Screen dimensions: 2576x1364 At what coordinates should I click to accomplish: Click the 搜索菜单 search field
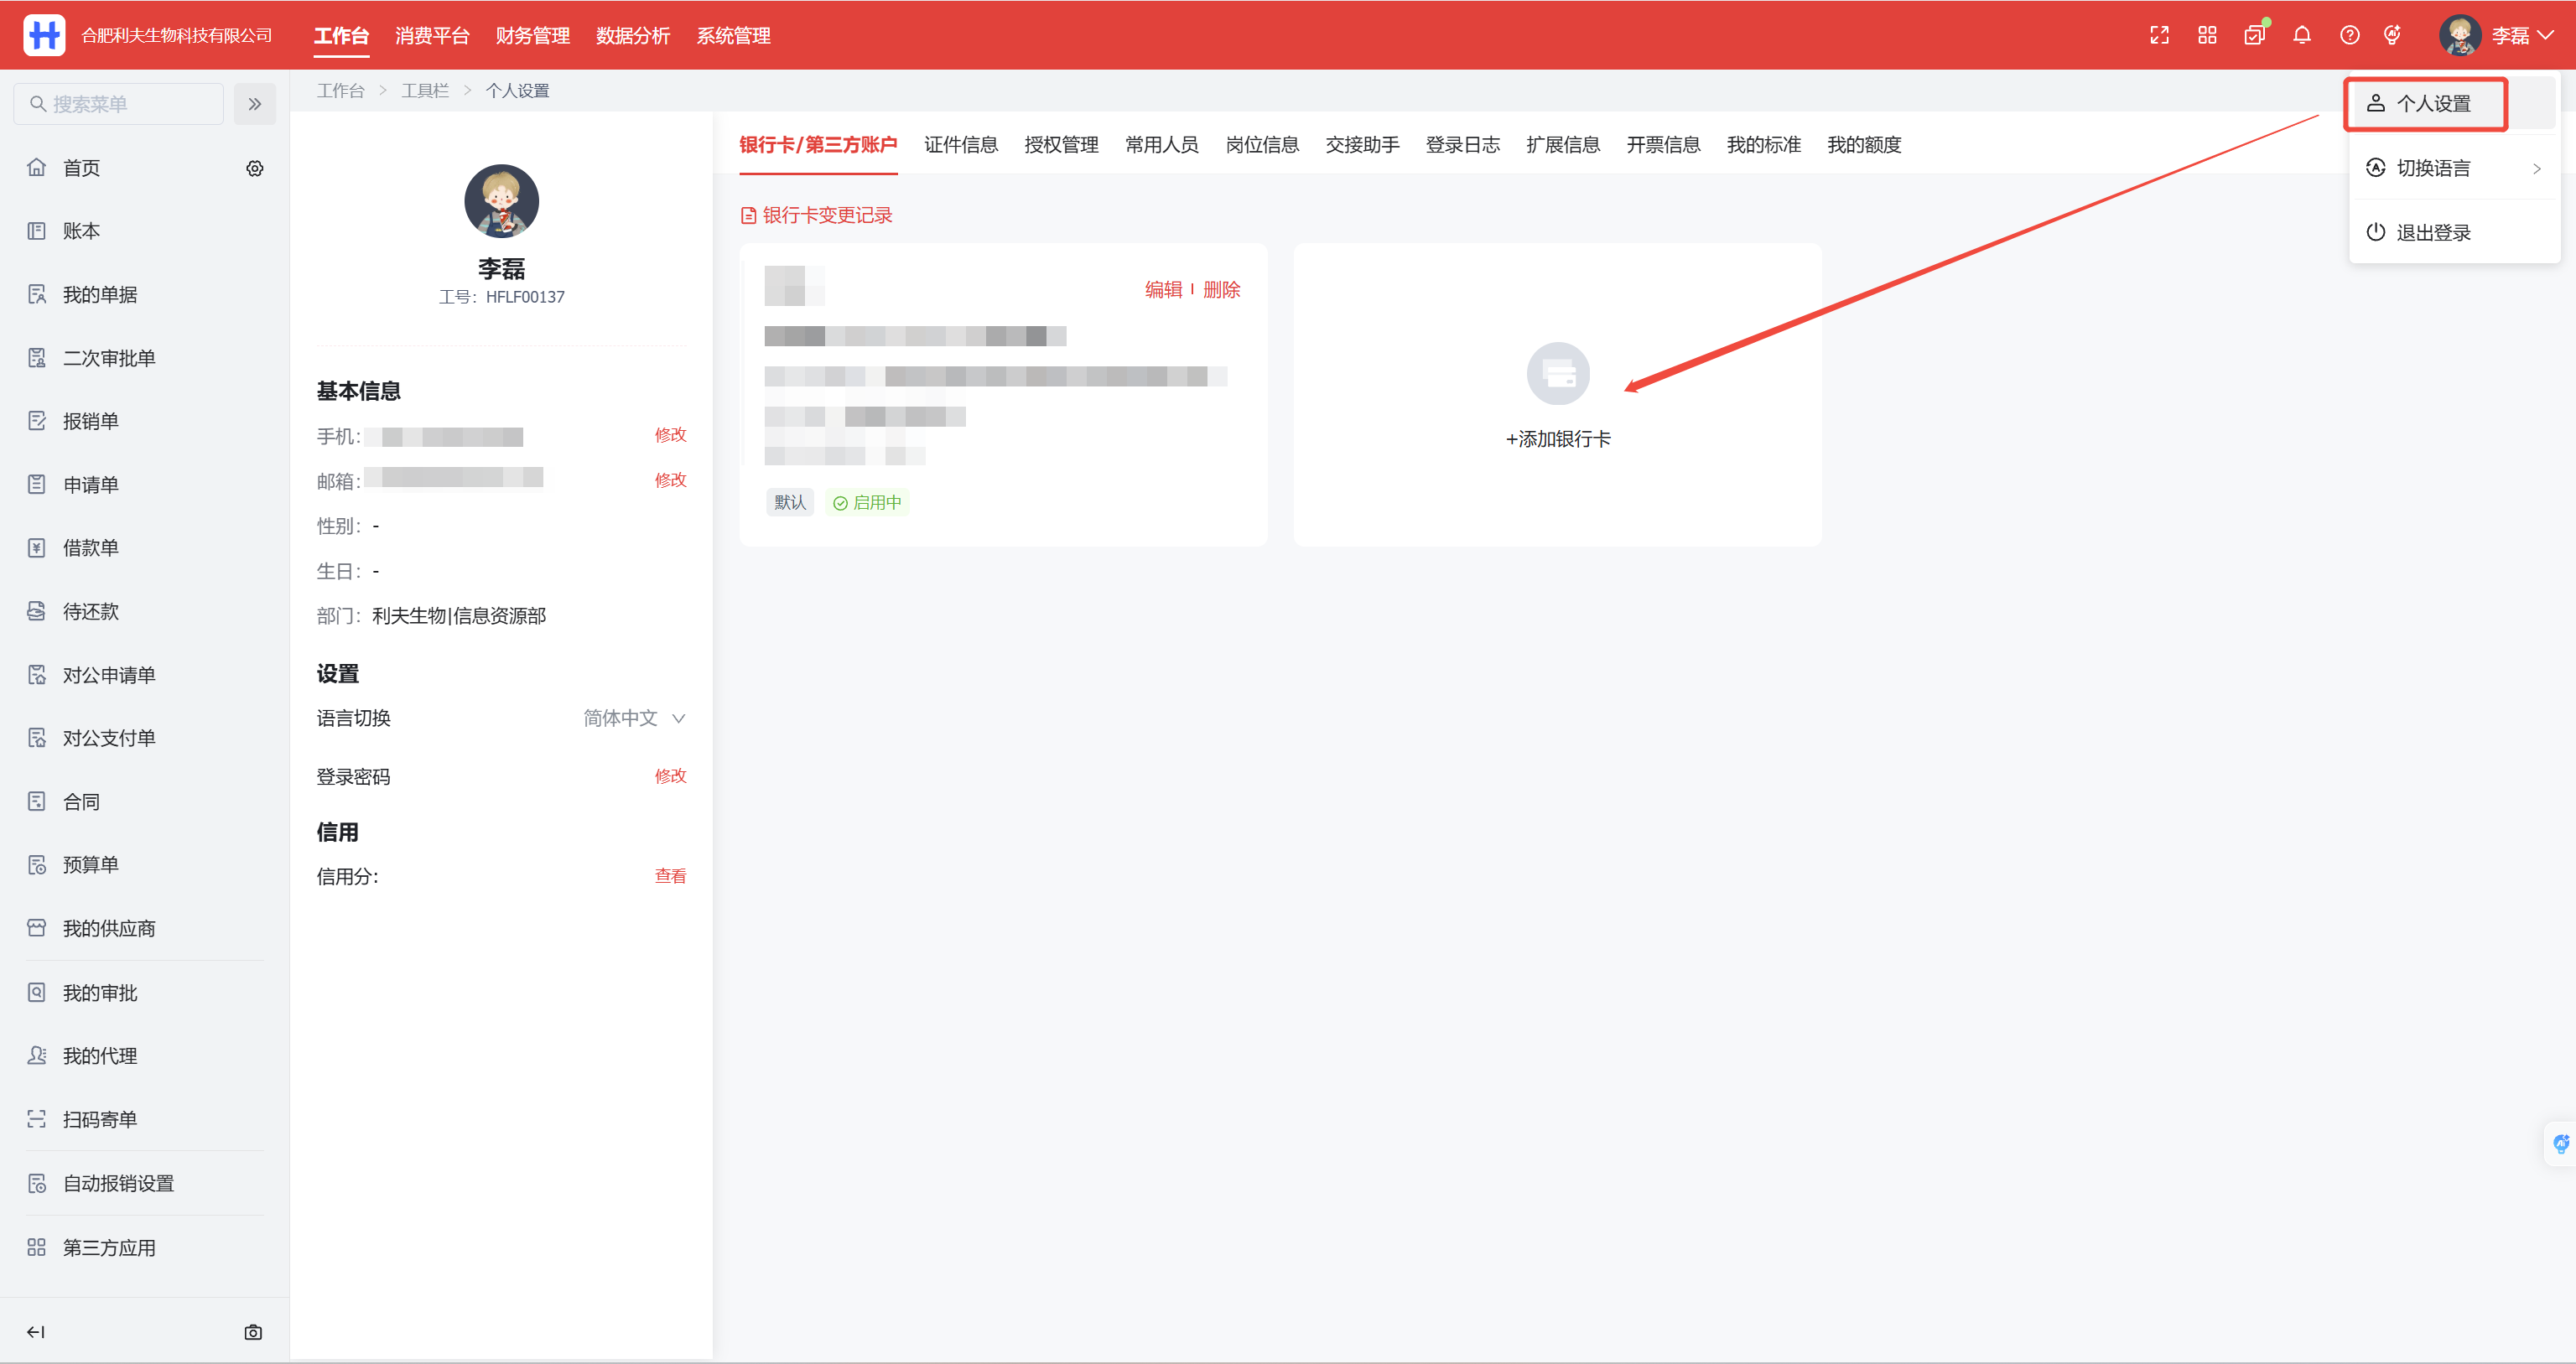(x=118, y=104)
